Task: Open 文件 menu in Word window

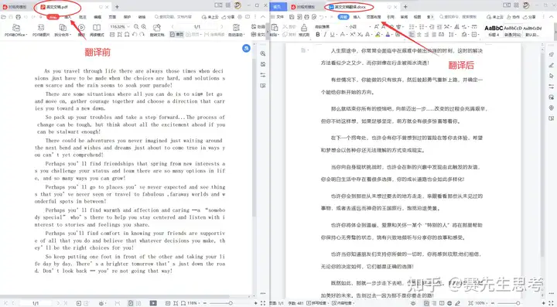Action: [x=278, y=17]
